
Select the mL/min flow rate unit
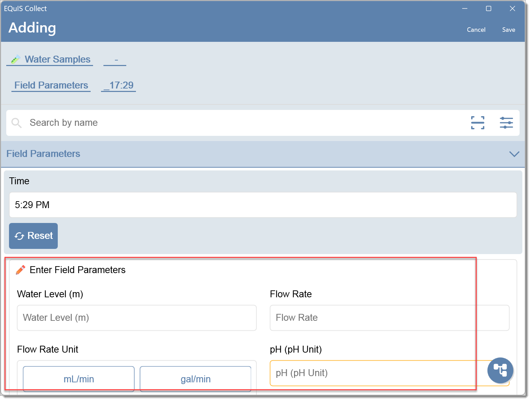pyautogui.click(x=79, y=379)
